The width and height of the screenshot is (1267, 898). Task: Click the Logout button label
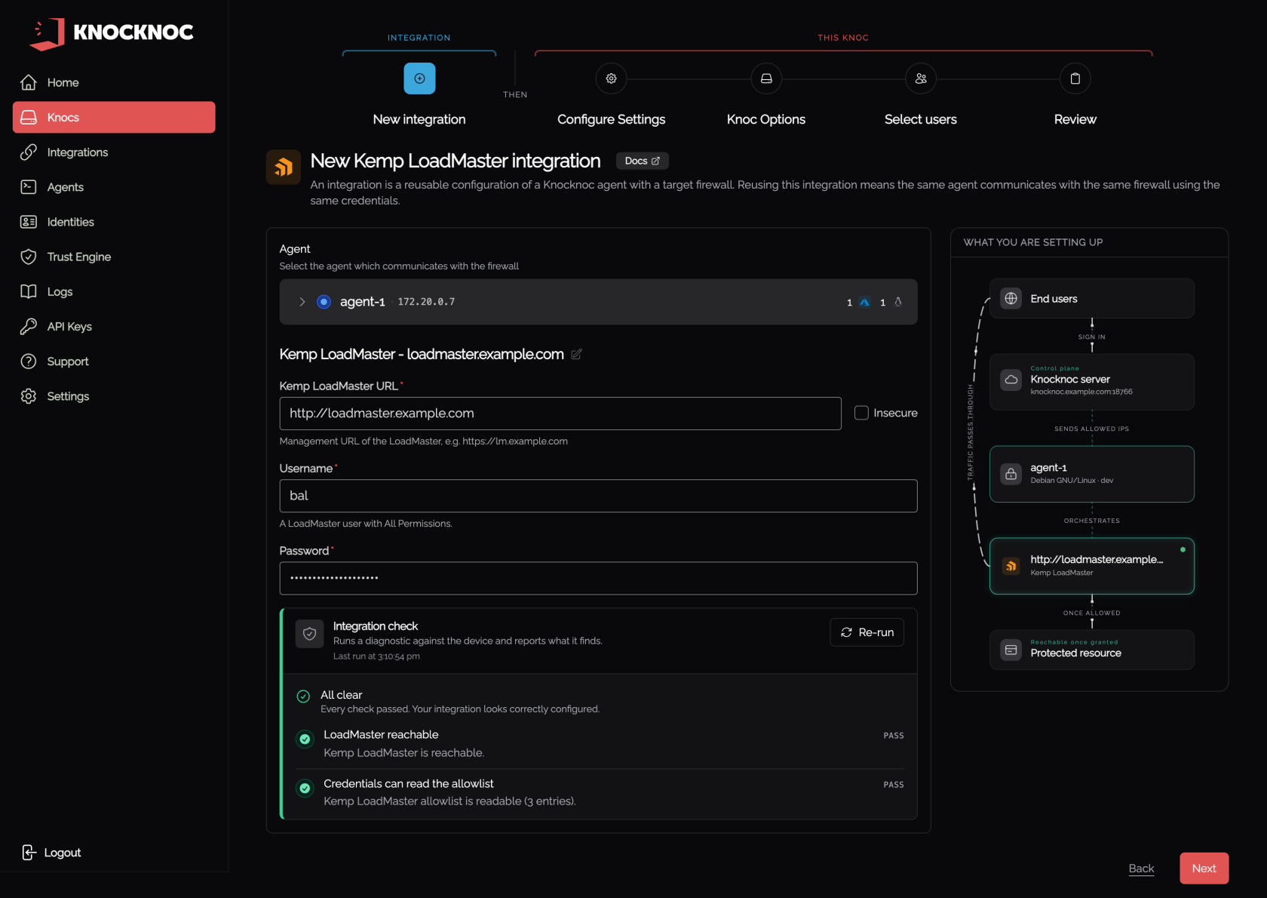tap(63, 852)
